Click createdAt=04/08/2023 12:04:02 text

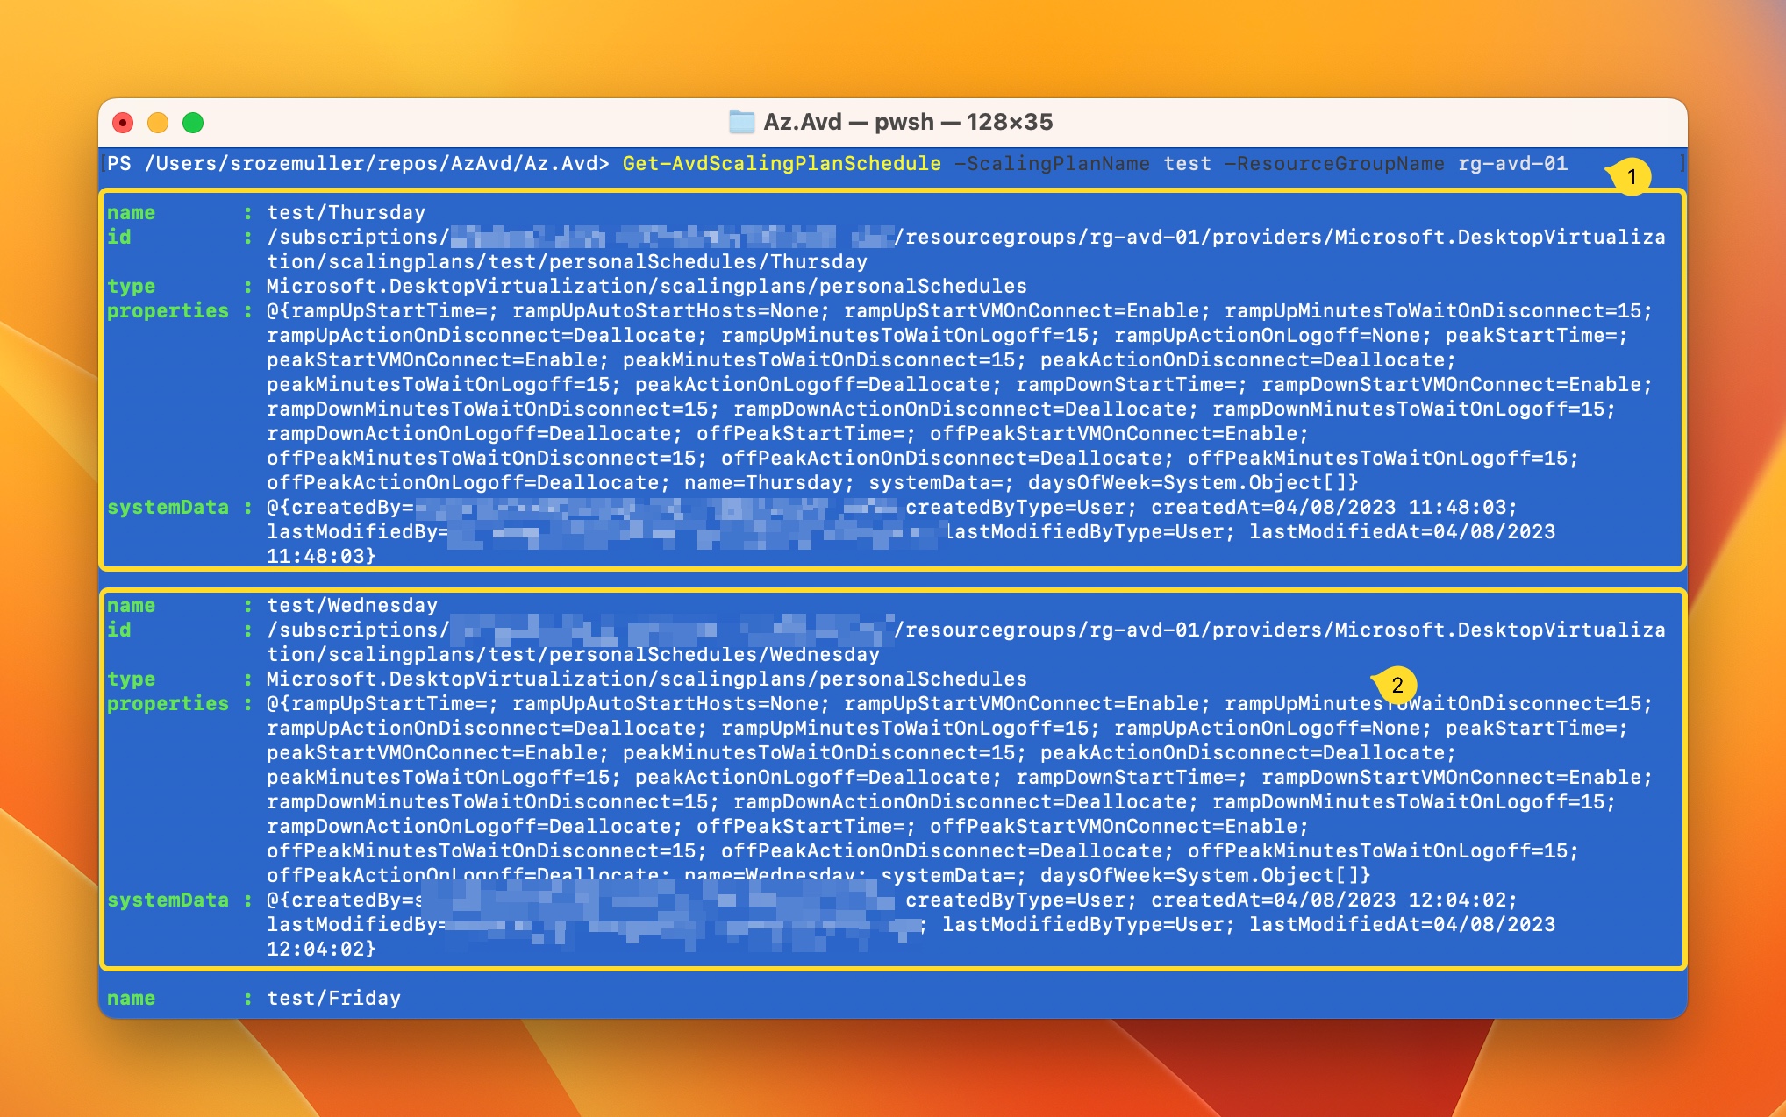(x=1332, y=900)
